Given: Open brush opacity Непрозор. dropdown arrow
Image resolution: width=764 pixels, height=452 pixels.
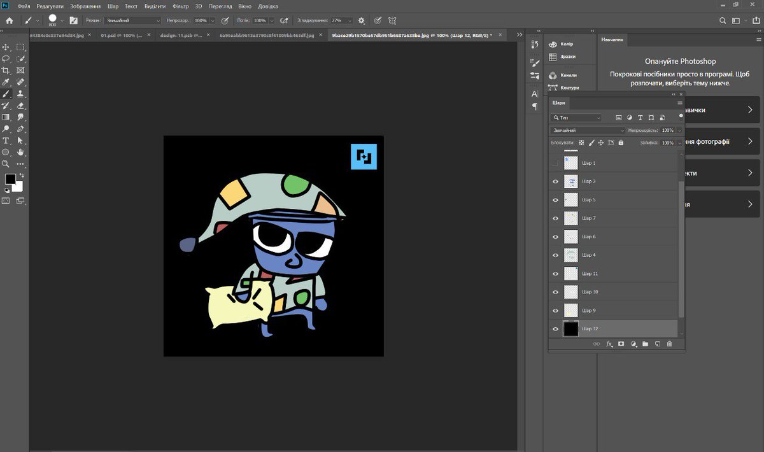Looking at the screenshot, I should point(213,20).
